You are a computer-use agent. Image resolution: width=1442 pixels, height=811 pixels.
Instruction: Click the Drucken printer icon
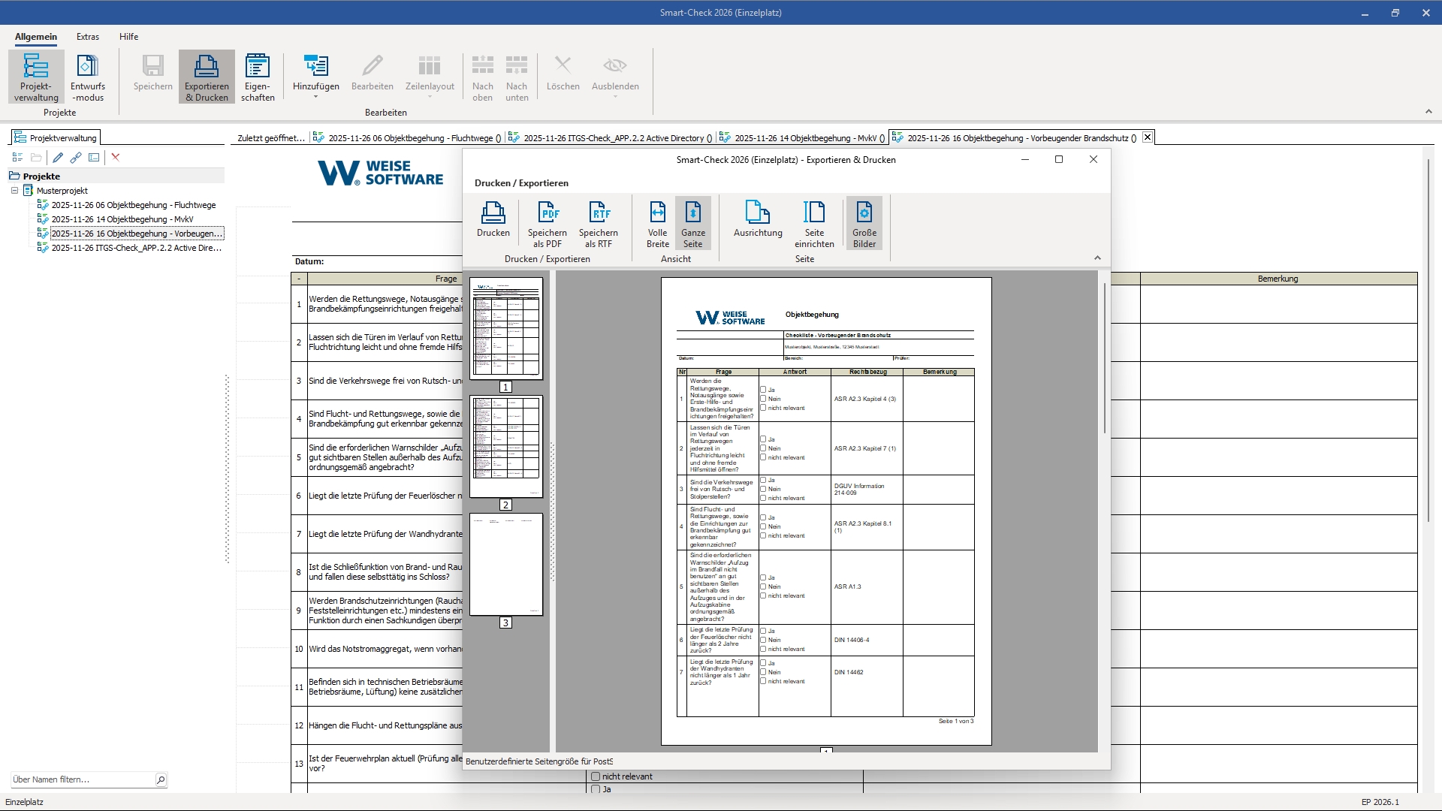[x=493, y=214]
